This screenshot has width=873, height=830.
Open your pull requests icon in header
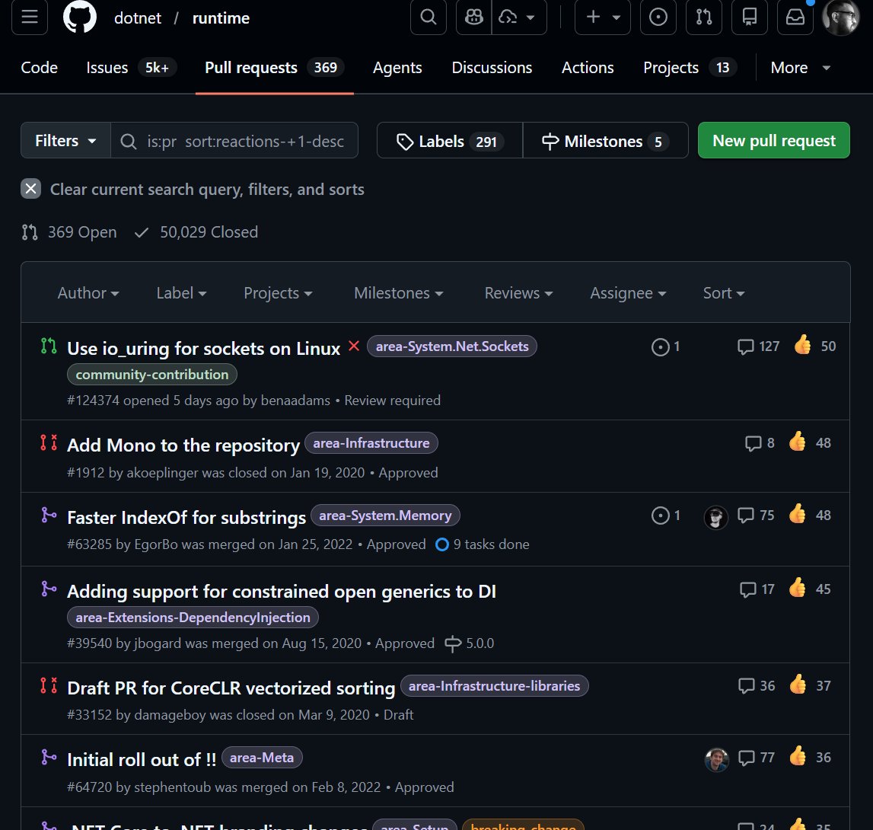click(704, 18)
